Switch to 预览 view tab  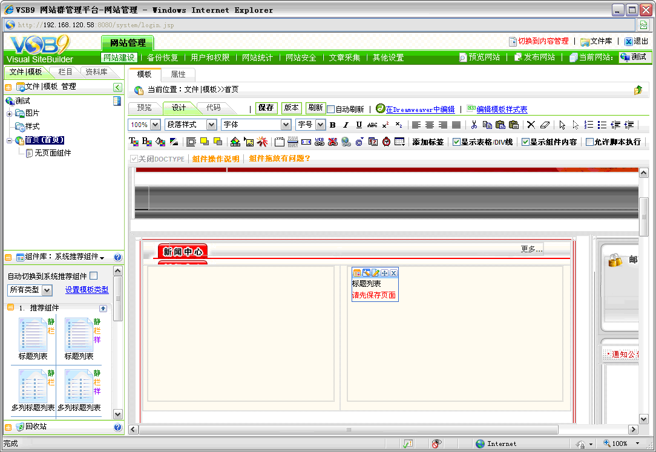pos(145,108)
